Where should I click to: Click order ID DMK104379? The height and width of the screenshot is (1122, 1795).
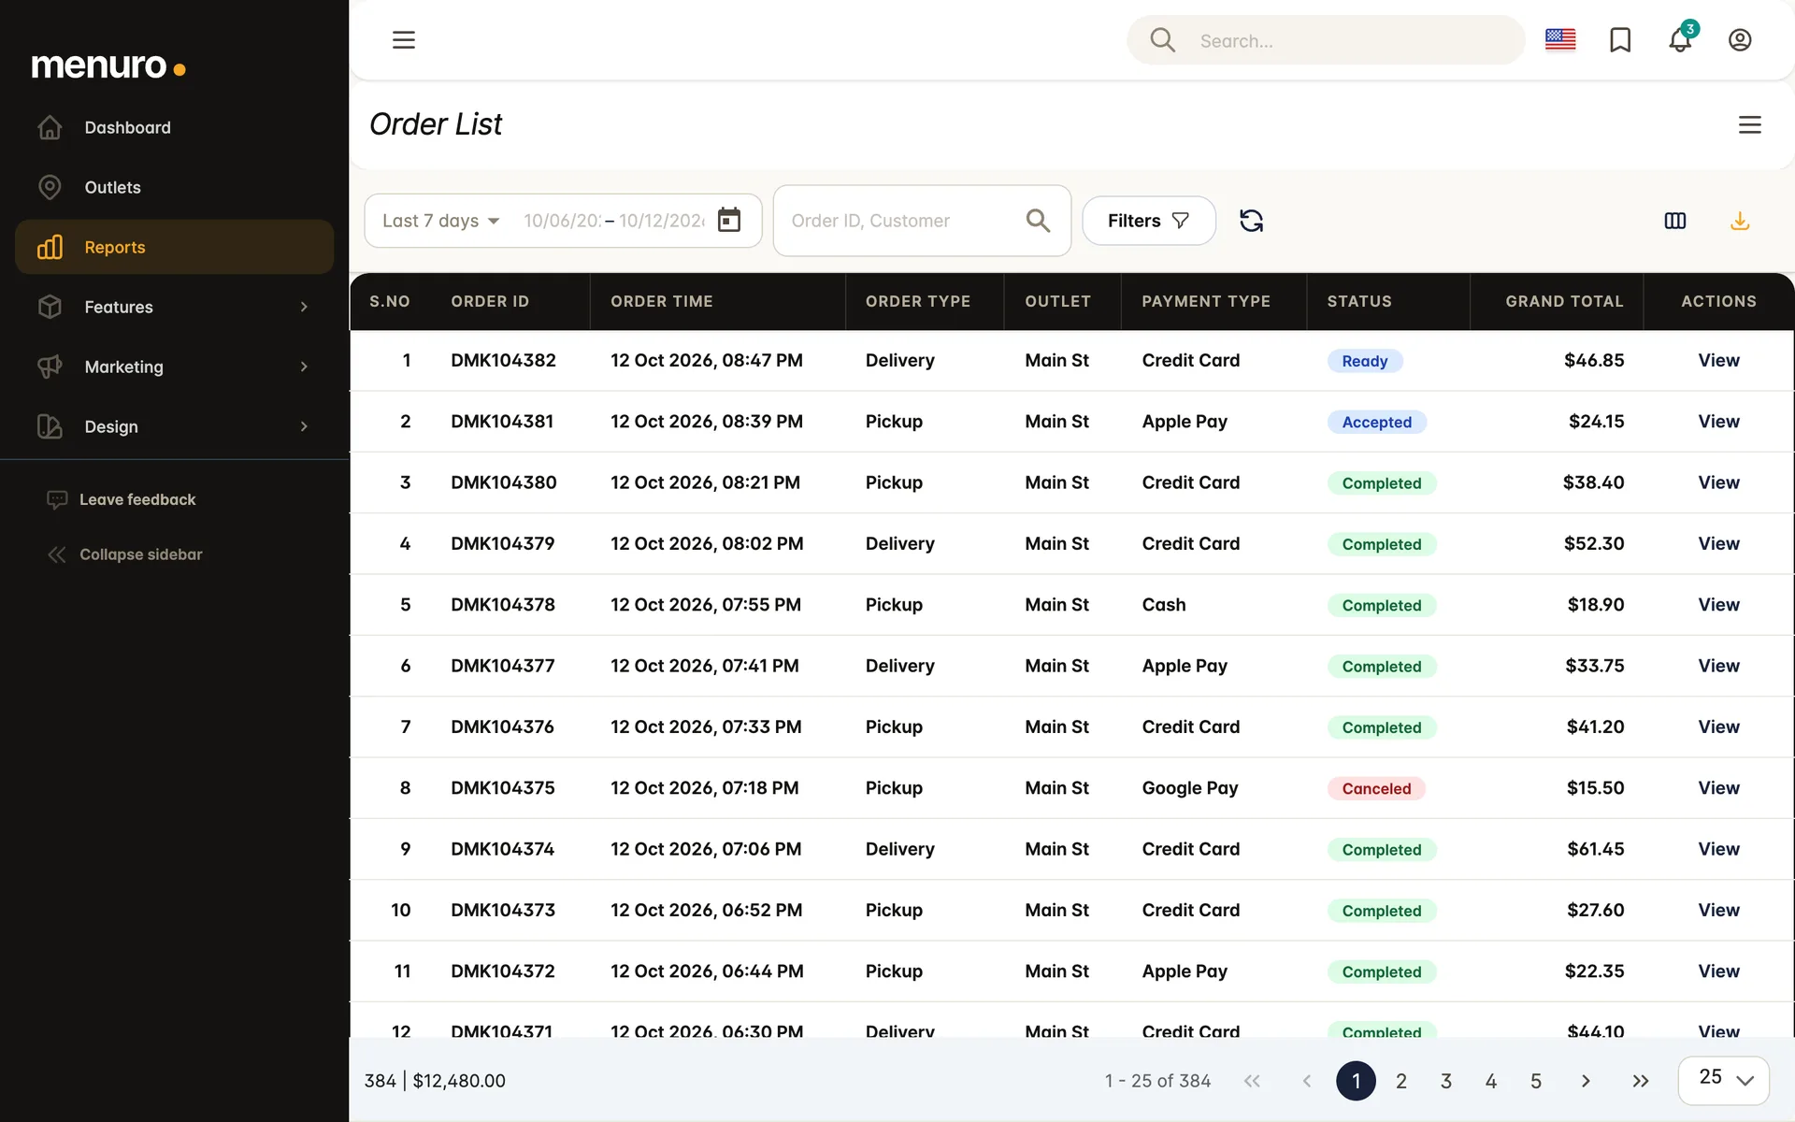(503, 543)
